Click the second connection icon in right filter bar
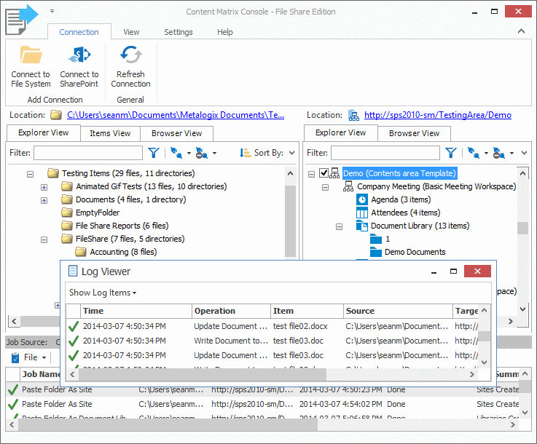537x444 pixels. click(498, 153)
